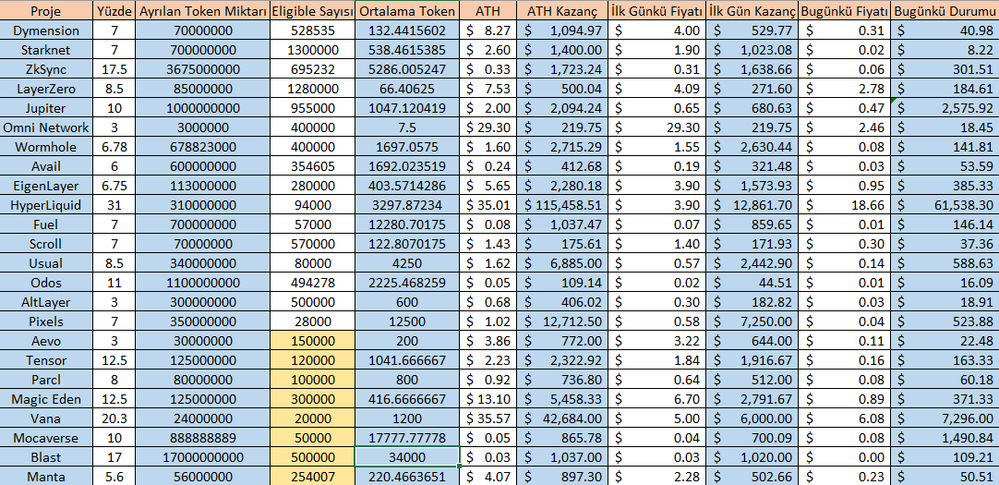Select Avail Ortalama Token 1692.023519
Screen dimensions: 999x485
click(x=406, y=165)
